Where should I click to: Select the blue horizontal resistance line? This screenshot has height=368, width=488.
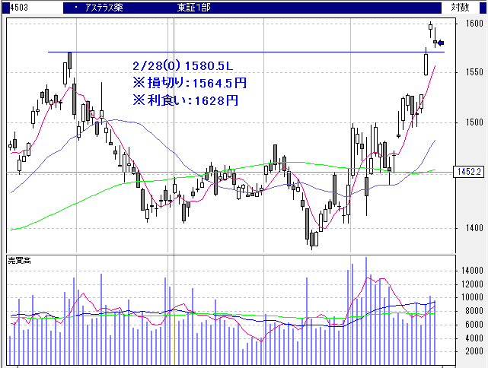[228, 52]
